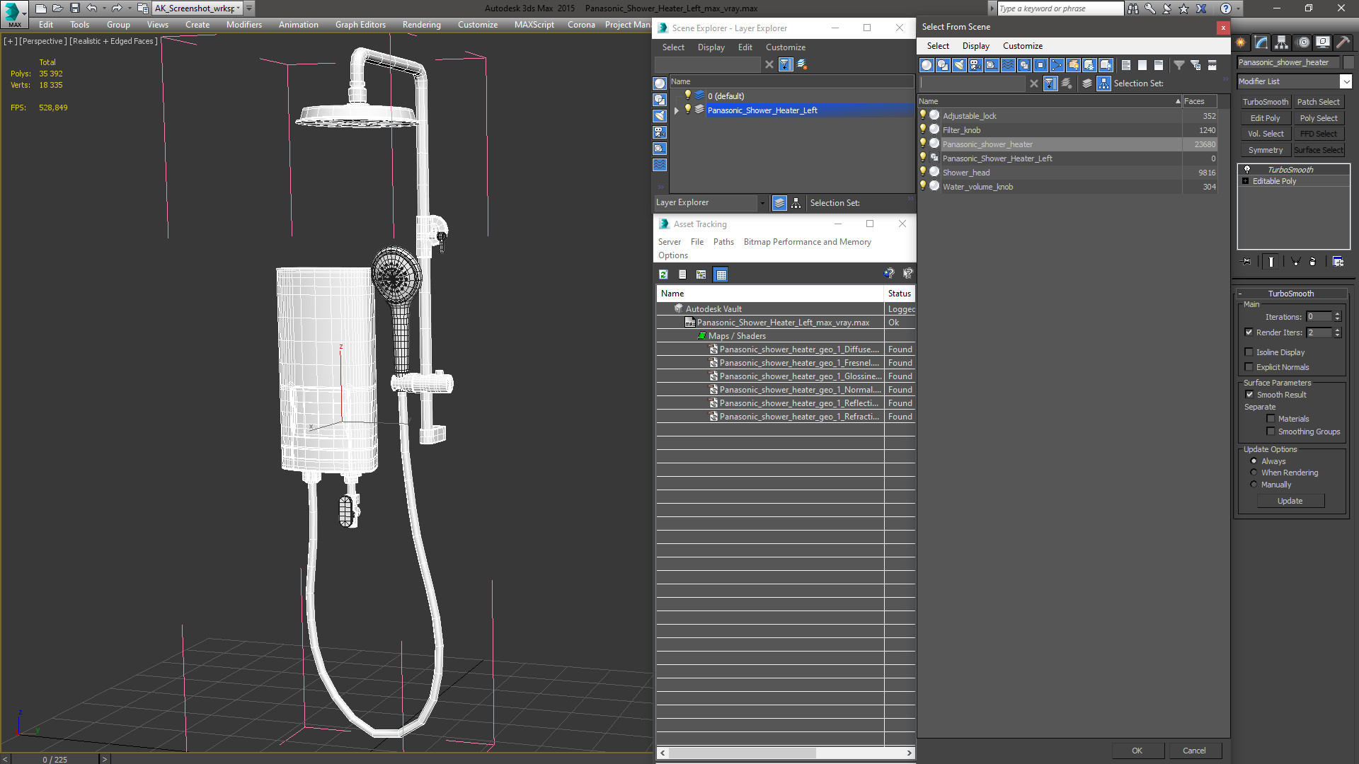Open the Modifiers menu
The image size is (1359, 764).
tap(243, 25)
